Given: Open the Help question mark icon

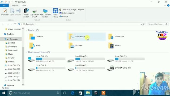Looking at the screenshot, I should (x=168, y=5).
